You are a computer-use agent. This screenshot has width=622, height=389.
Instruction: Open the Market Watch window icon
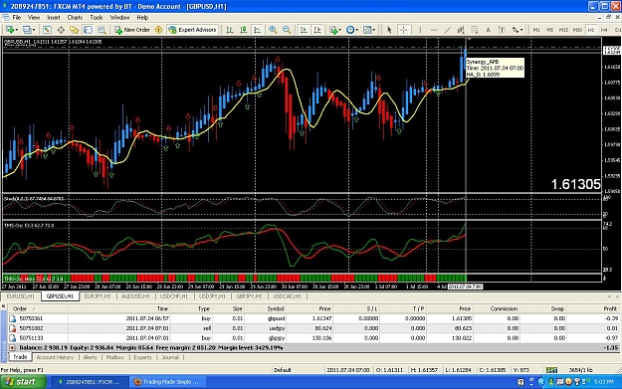(x=47, y=30)
